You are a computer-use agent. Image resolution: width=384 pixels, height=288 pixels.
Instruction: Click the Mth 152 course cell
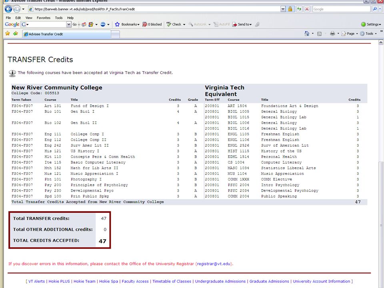[53, 168]
